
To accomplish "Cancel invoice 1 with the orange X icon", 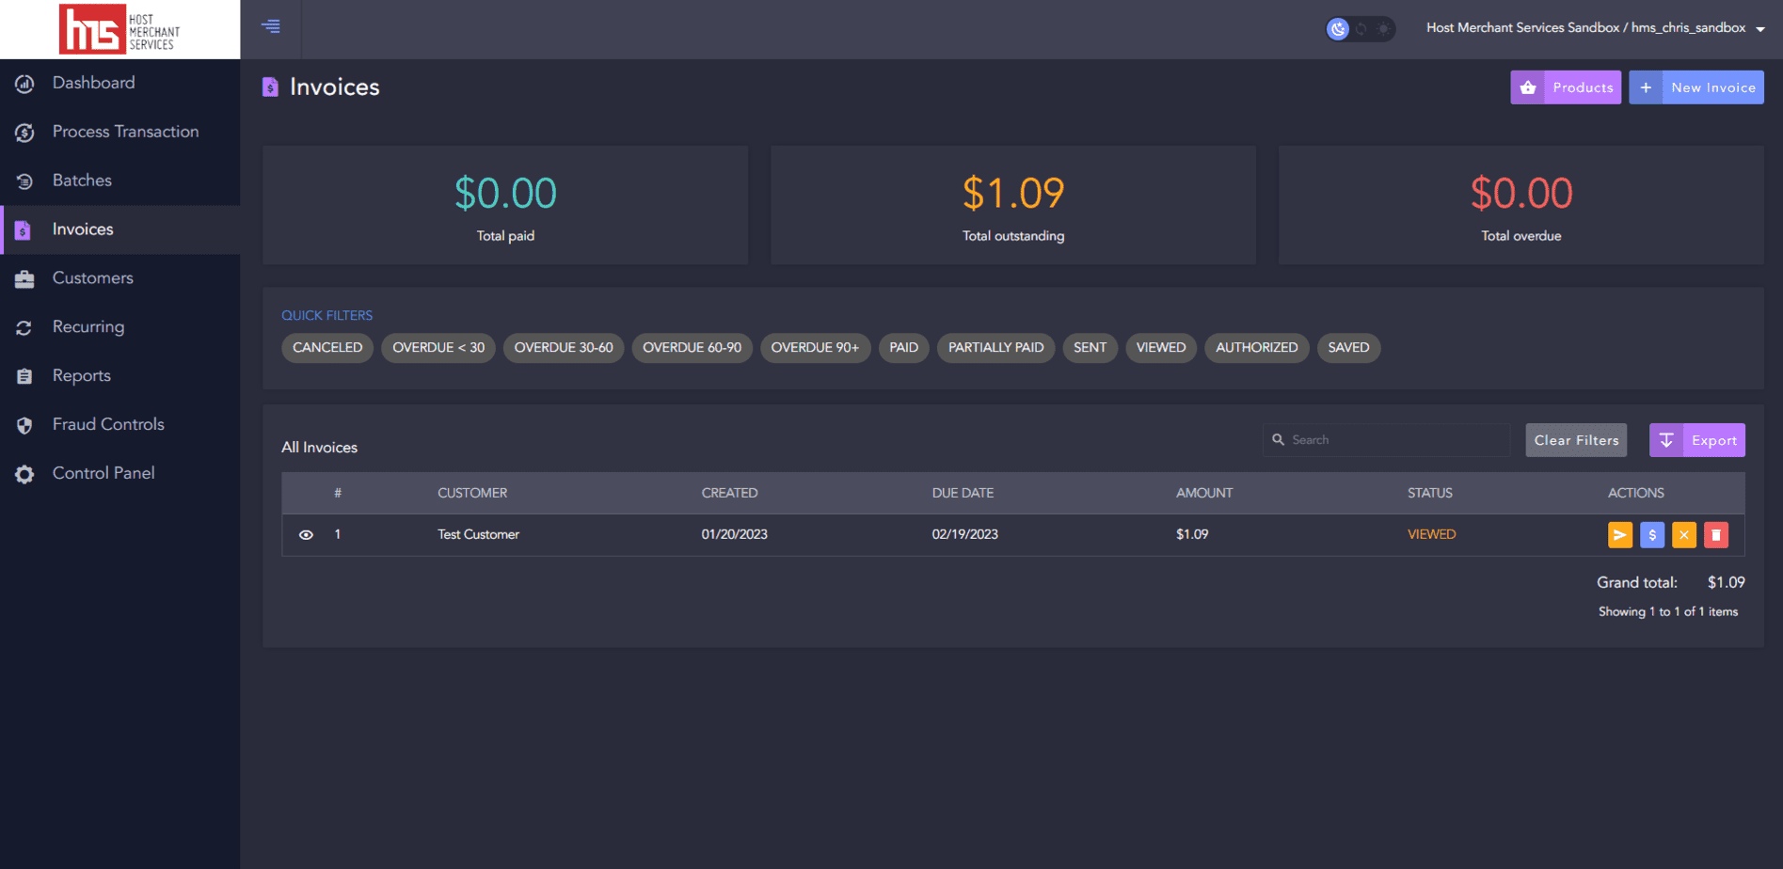I will pos(1683,535).
